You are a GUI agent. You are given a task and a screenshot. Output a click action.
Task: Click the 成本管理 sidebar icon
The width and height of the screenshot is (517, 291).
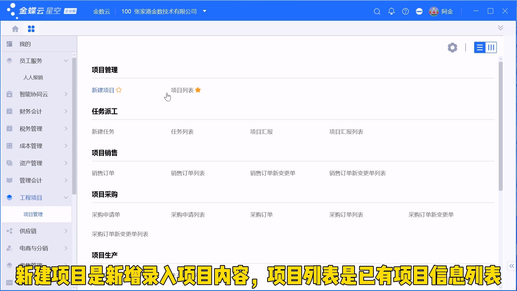tap(9, 146)
